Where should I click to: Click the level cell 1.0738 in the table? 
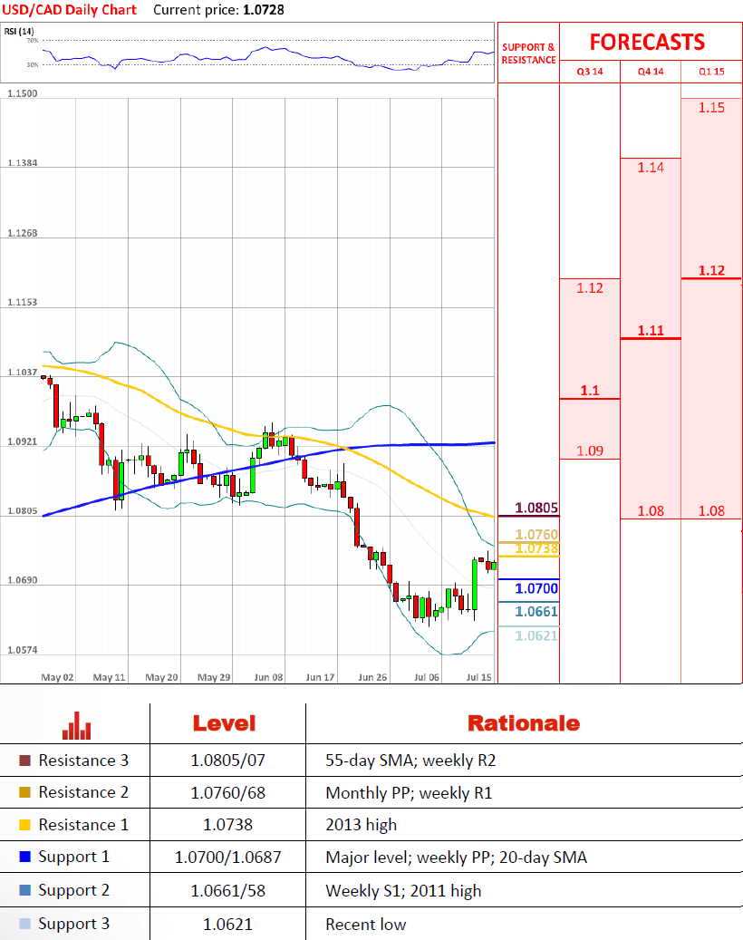click(x=227, y=825)
